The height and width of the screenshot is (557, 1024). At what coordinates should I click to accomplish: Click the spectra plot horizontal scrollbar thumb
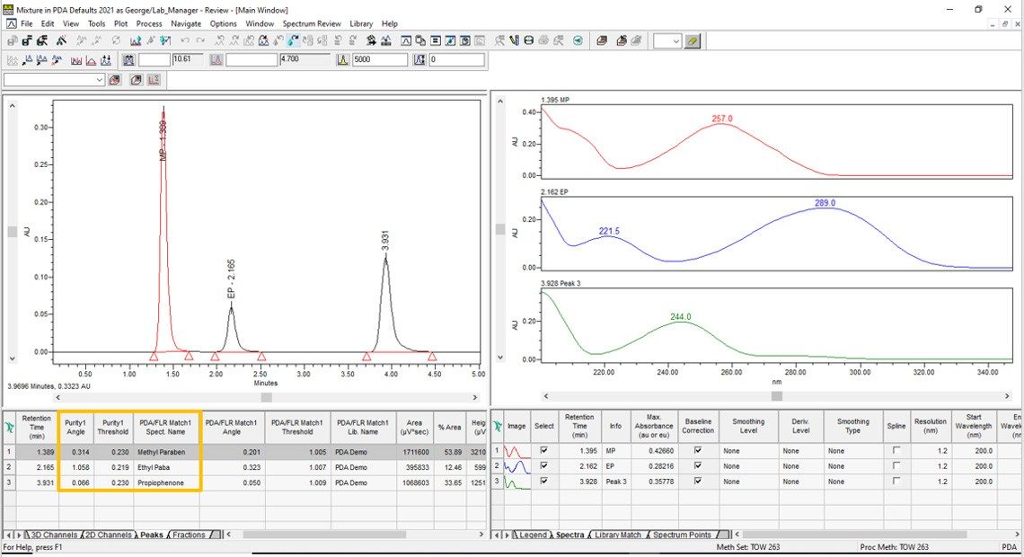(x=776, y=395)
